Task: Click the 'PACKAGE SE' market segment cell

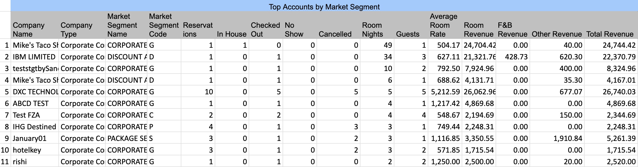Action: (127, 138)
